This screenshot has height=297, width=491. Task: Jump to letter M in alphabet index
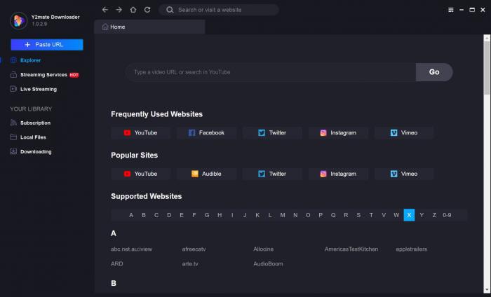[x=283, y=215]
